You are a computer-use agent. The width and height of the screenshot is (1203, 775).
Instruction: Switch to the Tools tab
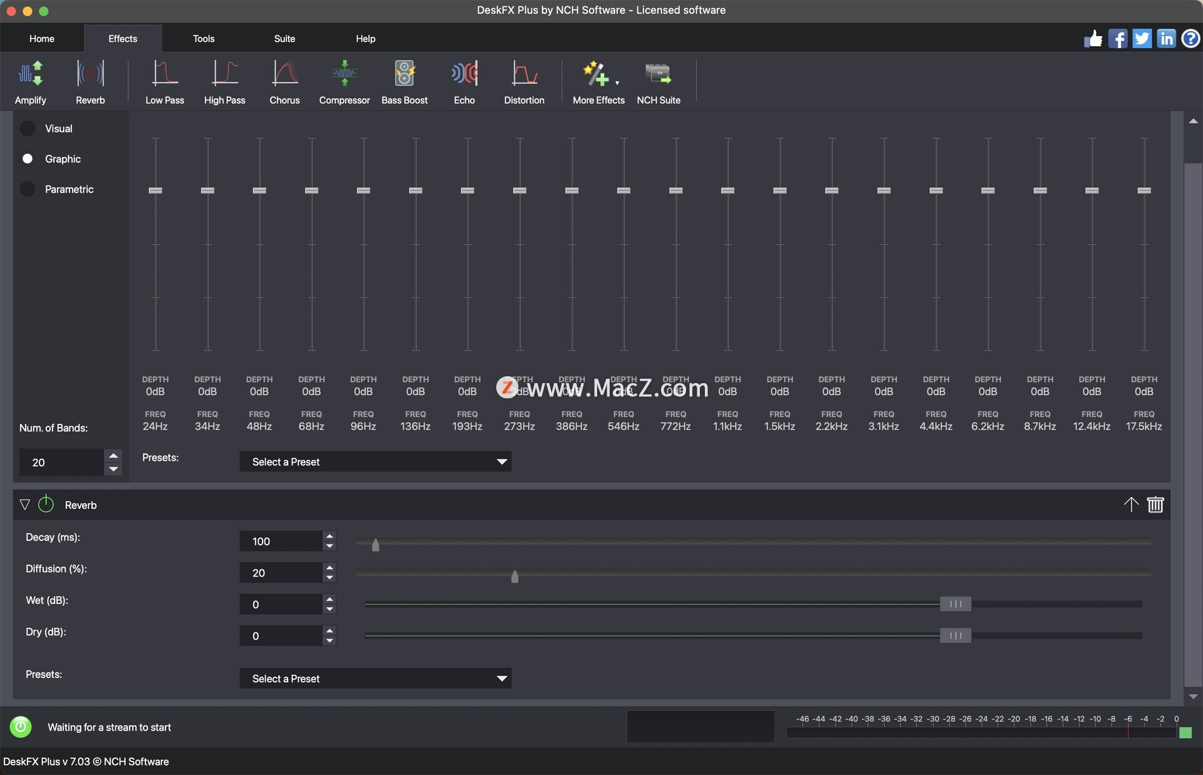tap(204, 39)
